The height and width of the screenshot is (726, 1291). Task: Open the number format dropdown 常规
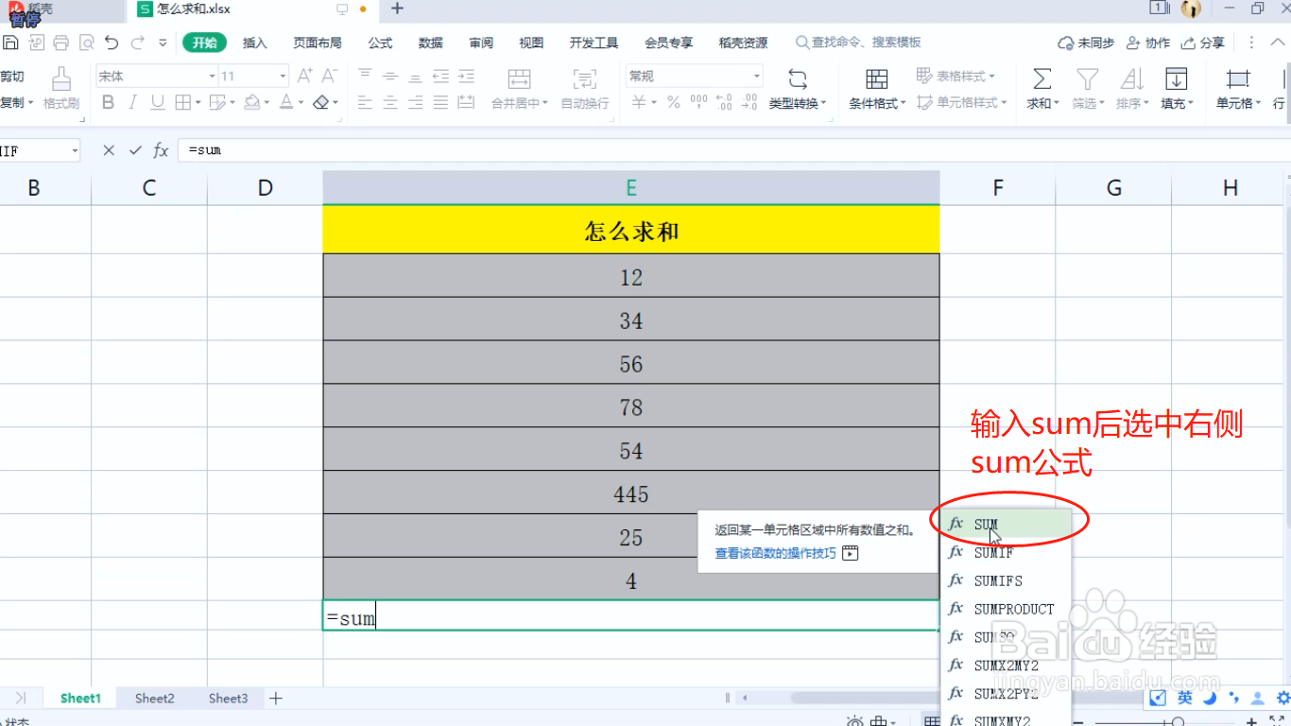coord(757,76)
